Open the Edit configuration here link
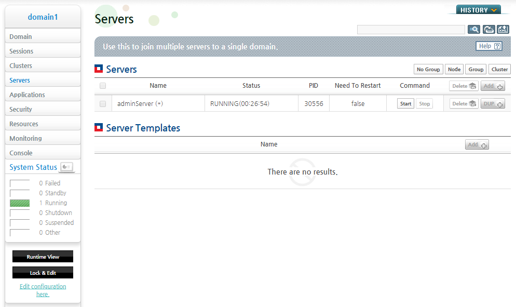The image size is (516, 307). pyautogui.click(x=43, y=290)
